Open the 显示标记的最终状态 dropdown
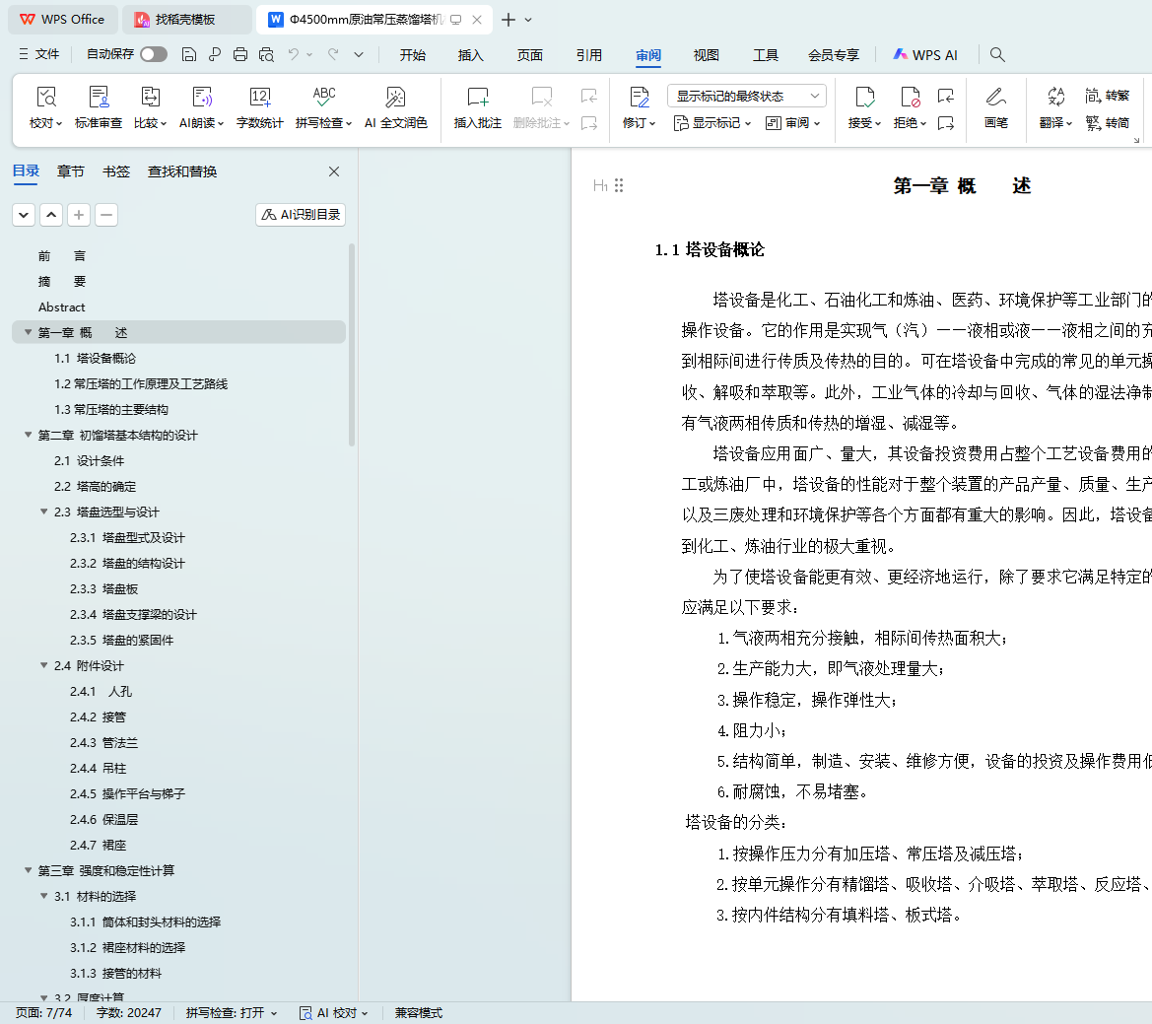Viewport: 1152px width, 1024px height. tap(746, 96)
